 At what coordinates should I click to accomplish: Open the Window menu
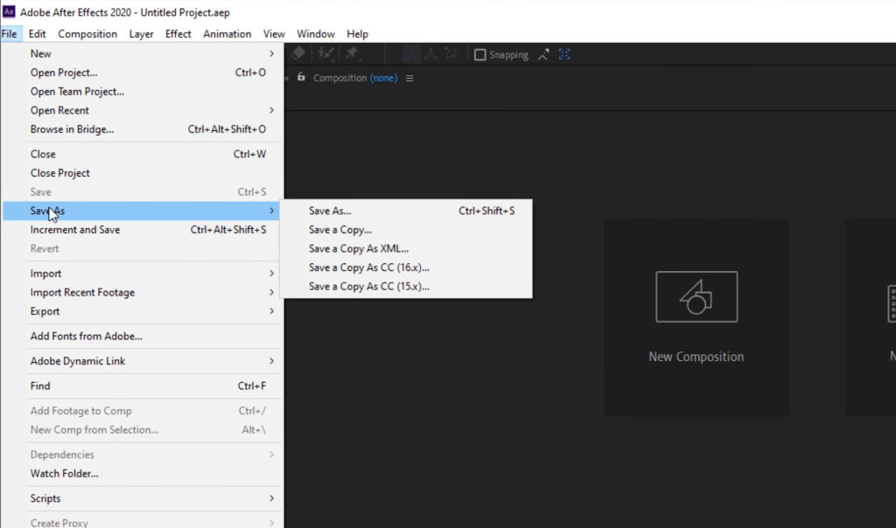tap(315, 33)
